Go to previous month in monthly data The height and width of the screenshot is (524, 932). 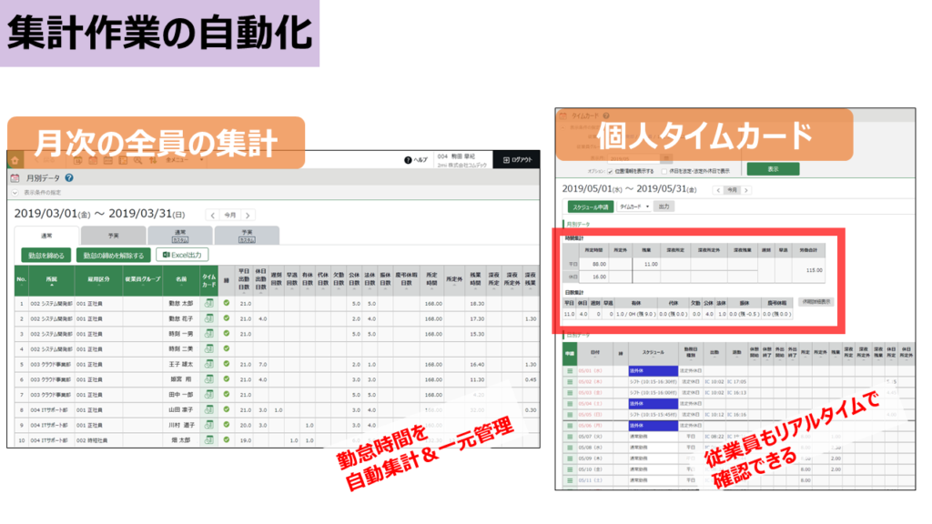tap(213, 215)
